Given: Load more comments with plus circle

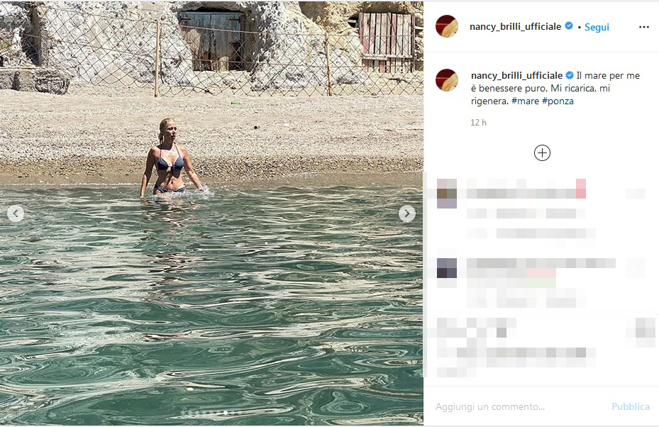Looking at the screenshot, I should [x=542, y=153].
